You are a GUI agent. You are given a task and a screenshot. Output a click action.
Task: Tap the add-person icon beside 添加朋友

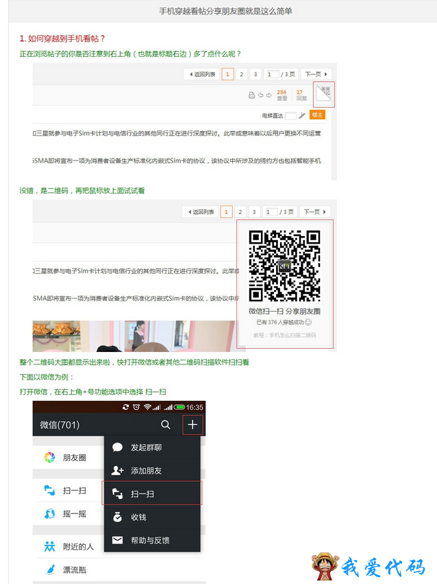(x=117, y=470)
